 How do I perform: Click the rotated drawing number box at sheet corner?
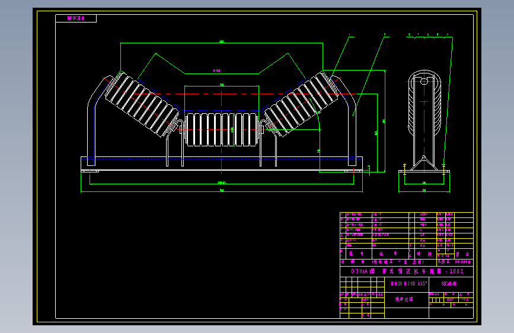click(76, 18)
